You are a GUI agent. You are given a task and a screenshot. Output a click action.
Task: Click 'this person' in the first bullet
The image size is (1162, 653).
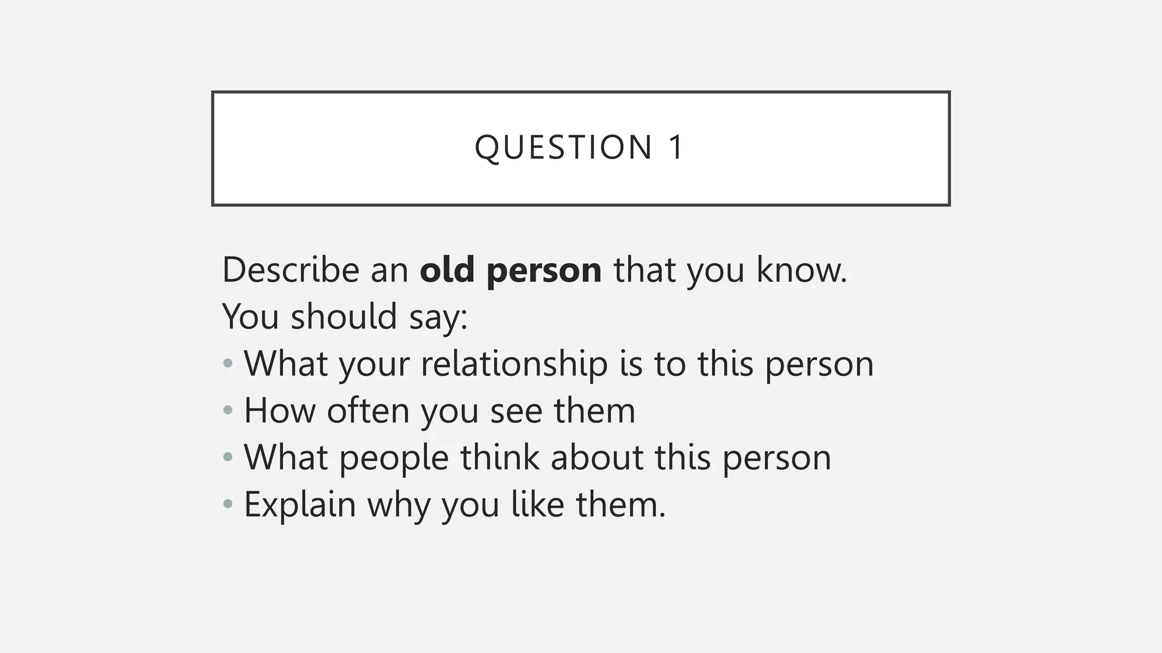[786, 364]
